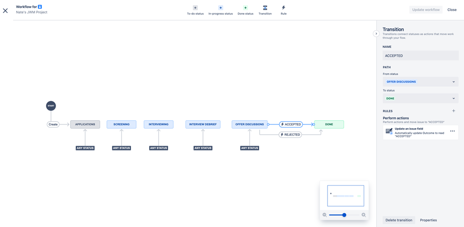The width and height of the screenshot is (464, 227).
Task: Add an In-progress status
Action: point(221,10)
